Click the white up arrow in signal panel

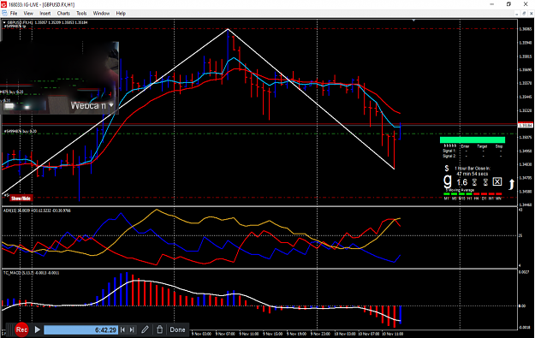pyautogui.click(x=511, y=184)
